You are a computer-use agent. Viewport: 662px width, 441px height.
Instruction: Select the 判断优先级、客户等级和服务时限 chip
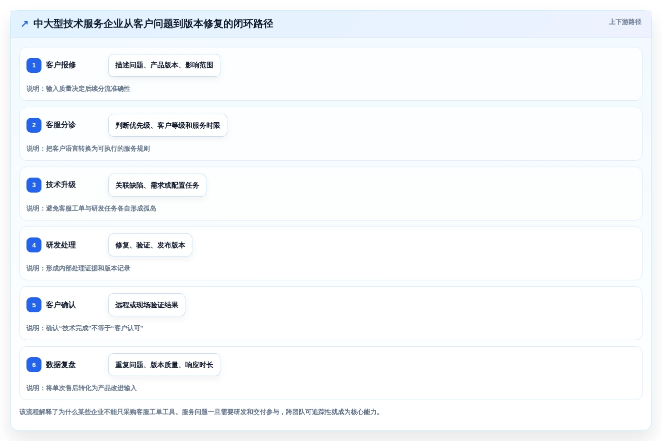(x=168, y=125)
